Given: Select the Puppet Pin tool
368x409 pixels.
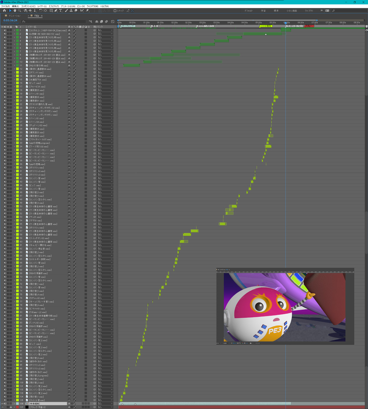Looking at the screenshot, I should 88,11.
